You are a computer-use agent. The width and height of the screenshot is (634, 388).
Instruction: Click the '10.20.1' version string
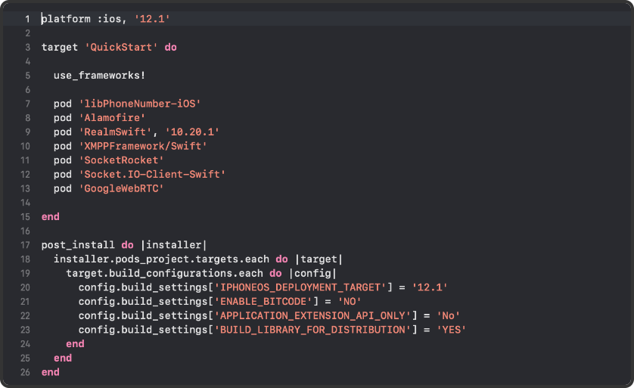pos(192,132)
